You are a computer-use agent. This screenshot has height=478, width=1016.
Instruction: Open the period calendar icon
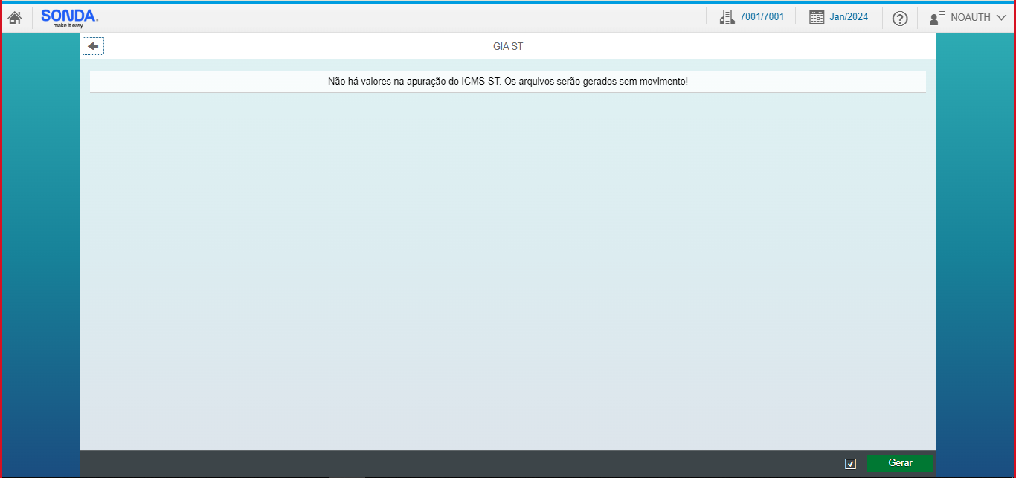pyautogui.click(x=817, y=17)
